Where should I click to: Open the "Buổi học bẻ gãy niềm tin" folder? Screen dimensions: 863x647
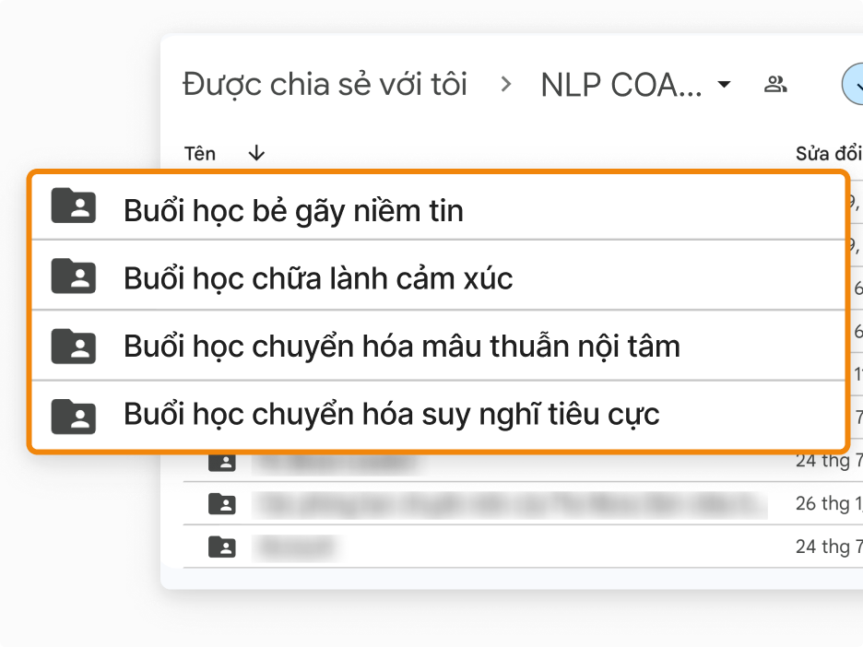293,210
